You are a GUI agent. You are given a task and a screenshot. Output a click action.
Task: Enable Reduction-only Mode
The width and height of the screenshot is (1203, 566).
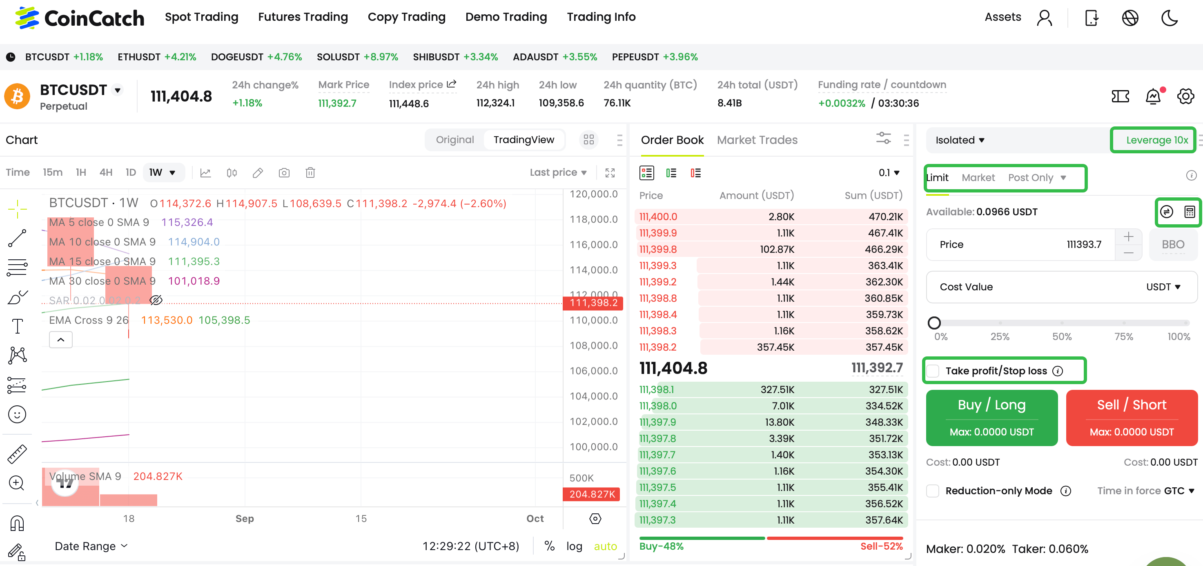click(x=933, y=491)
